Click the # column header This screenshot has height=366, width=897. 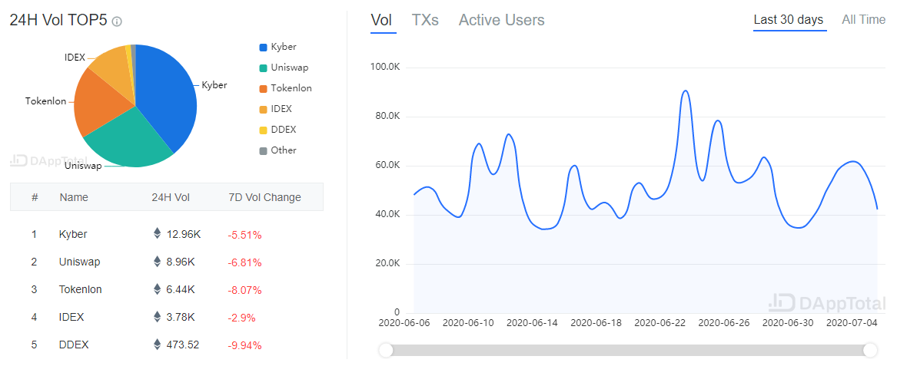pyautogui.click(x=35, y=197)
